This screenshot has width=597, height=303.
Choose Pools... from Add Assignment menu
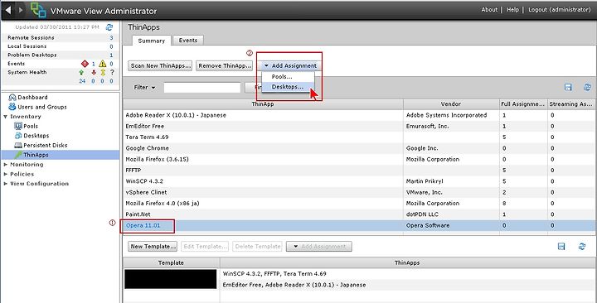pos(288,76)
